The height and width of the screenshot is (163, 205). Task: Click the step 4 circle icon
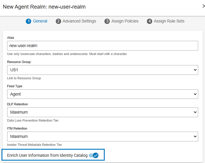click(150, 21)
